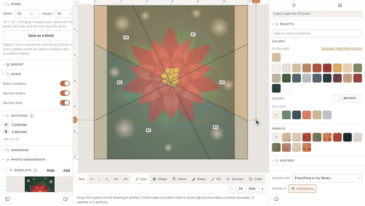Collapse the Overlays subsection
The width and height of the screenshot is (365, 206).
[x=22, y=171]
